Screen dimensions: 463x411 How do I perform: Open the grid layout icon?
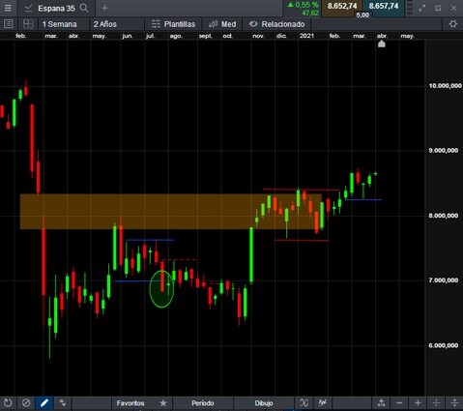(28, 24)
